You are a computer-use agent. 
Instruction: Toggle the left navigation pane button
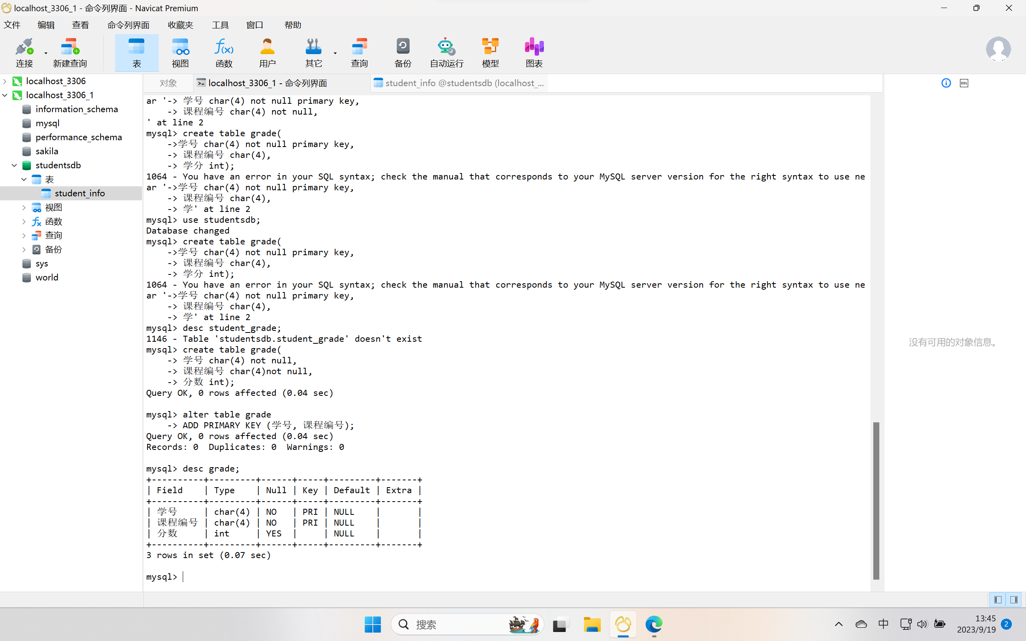pos(998,599)
